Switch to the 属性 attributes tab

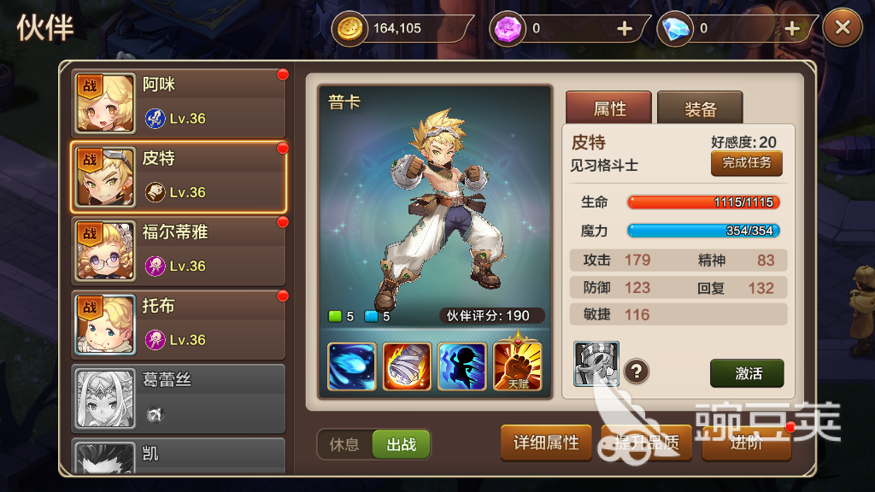[608, 108]
